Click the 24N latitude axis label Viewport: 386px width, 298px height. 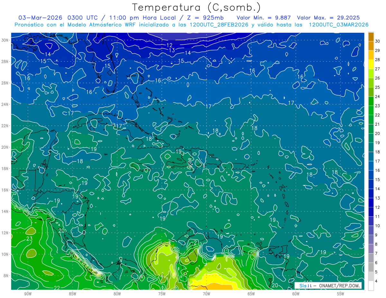coord(5,104)
